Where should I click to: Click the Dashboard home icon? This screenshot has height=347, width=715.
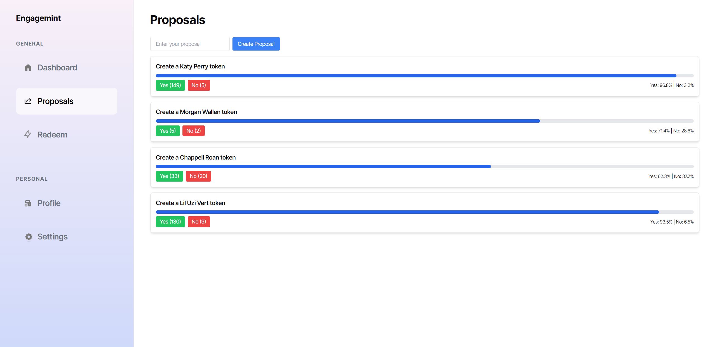(x=28, y=68)
